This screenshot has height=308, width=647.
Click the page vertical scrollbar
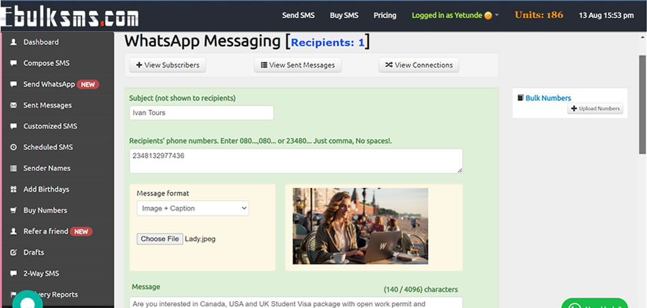(642, 105)
